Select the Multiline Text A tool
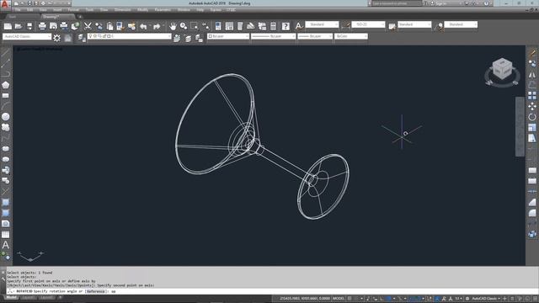Viewport: 539px width, 303px height. click(x=6, y=245)
